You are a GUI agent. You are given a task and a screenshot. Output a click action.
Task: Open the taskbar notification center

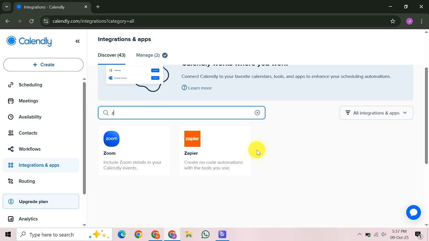click(418, 235)
